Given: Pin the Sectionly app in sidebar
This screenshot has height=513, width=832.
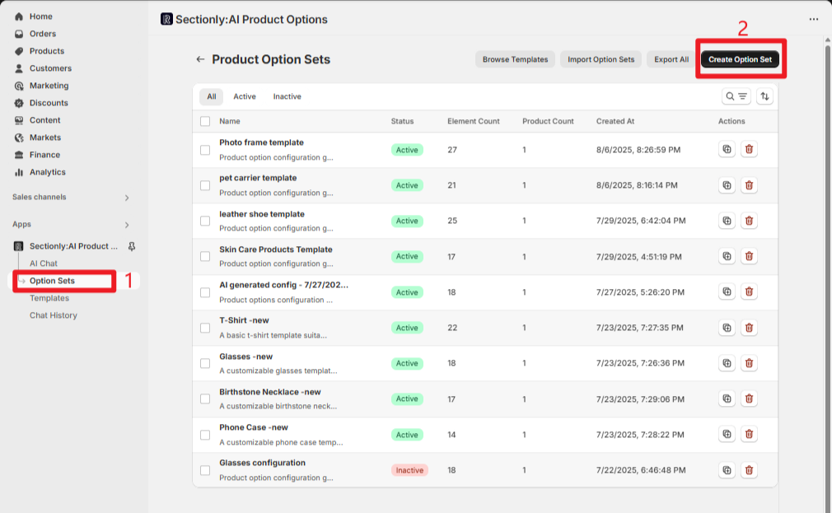Looking at the screenshot, I should point(132,246).
